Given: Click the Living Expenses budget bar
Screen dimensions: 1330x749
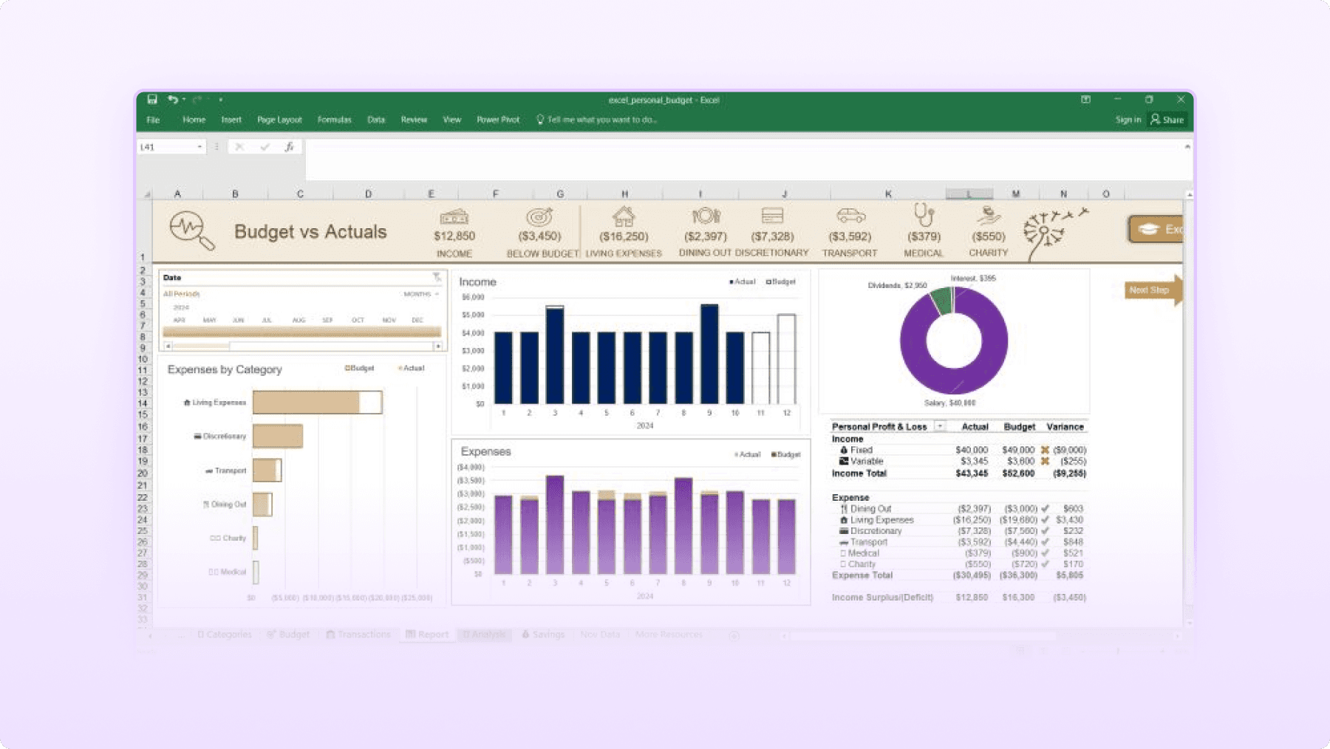Looking at the screenshot, I should coord(317,403).
